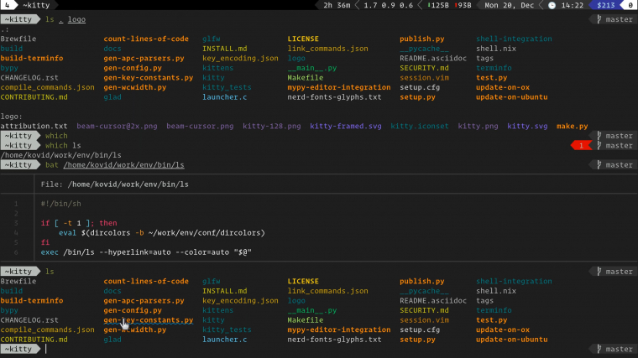Click compile_commands.json in the upper ls listing
Viewport: 638px width, 358px height.
[x=47, y=87]
